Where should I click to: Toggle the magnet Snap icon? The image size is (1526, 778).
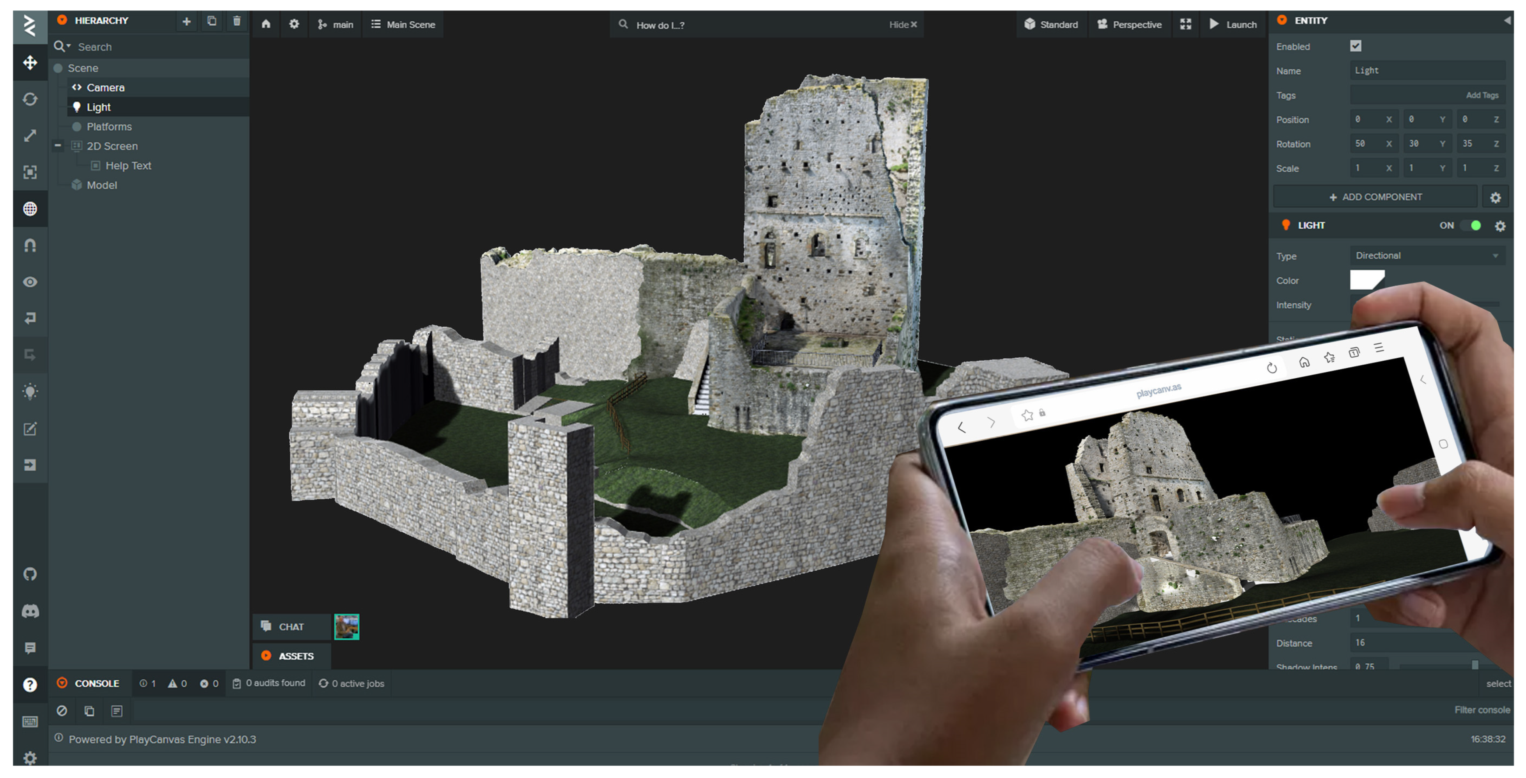(30, 245)
